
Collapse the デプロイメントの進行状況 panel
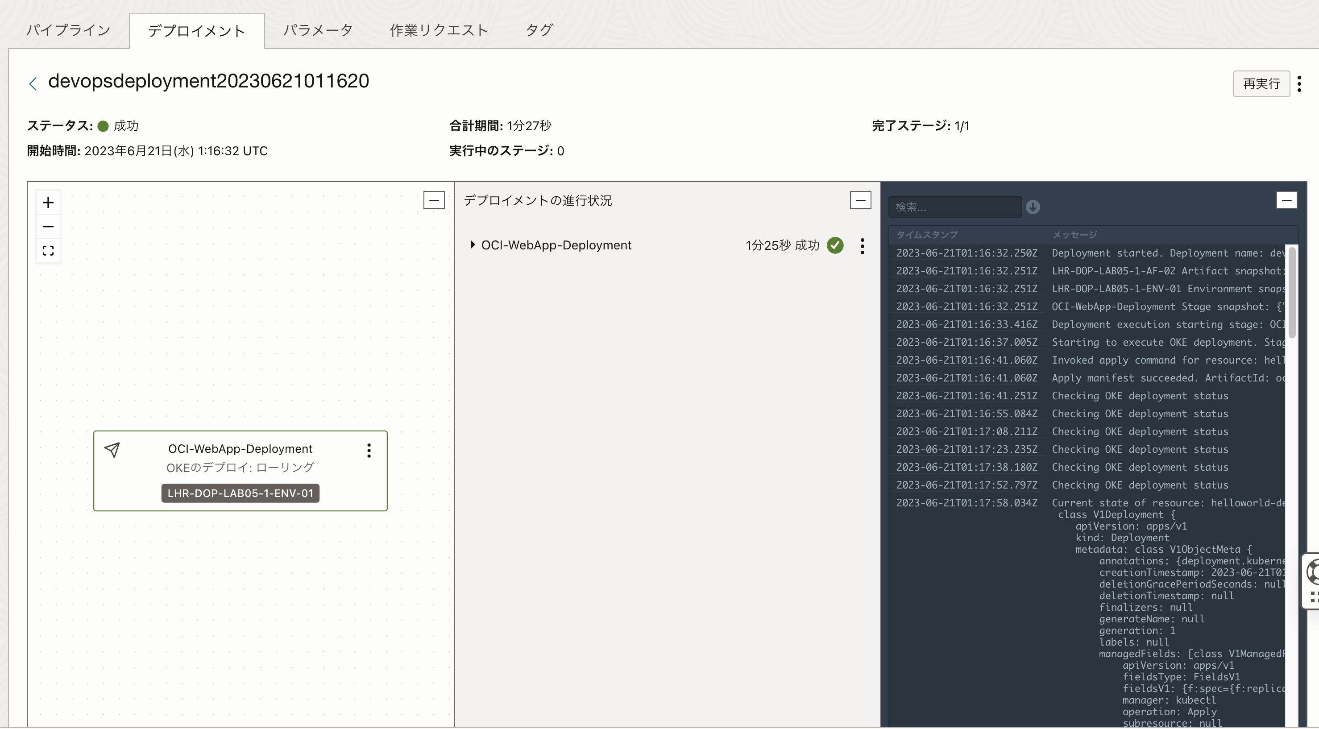tap(860, 200)
